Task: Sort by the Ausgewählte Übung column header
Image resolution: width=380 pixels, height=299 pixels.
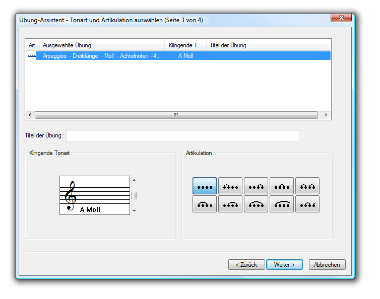Action: [102, 45]
